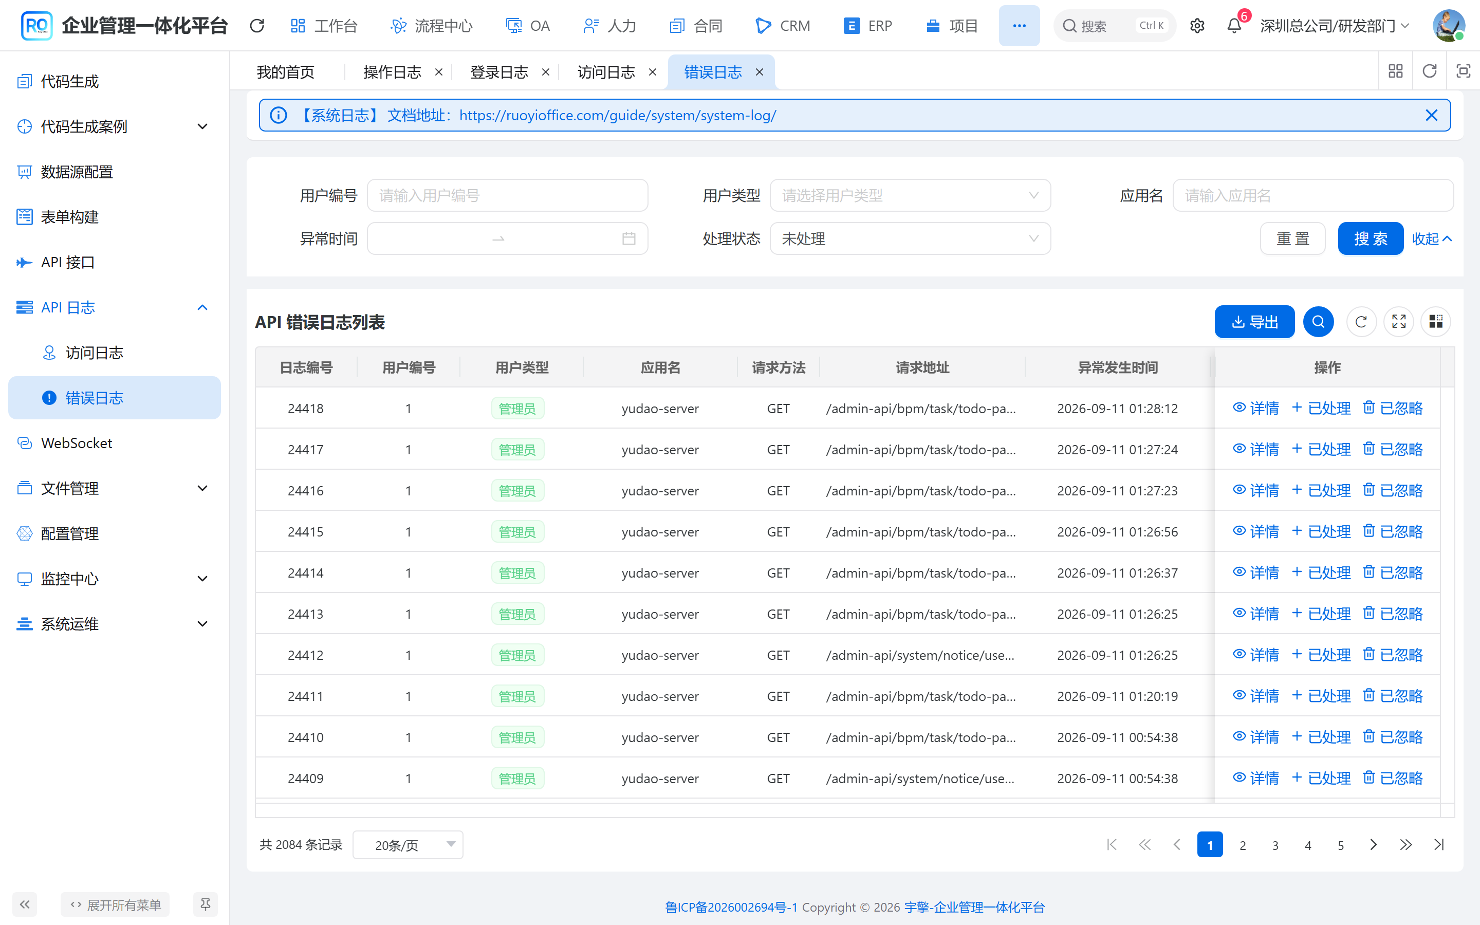
Task: Open the 处理状态 dropdown
Action: pyautogui.click(x=910, y=238)
